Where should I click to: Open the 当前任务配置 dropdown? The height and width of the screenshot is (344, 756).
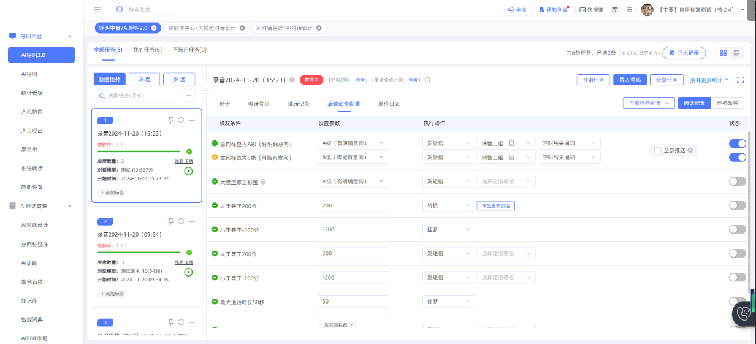pyautogui.click(x=649, y=103)
